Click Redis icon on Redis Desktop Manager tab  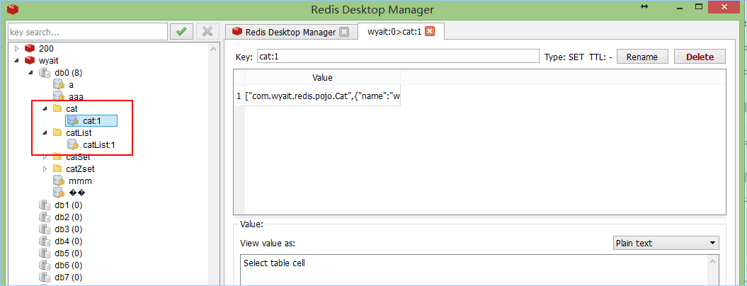pos(236,32)
